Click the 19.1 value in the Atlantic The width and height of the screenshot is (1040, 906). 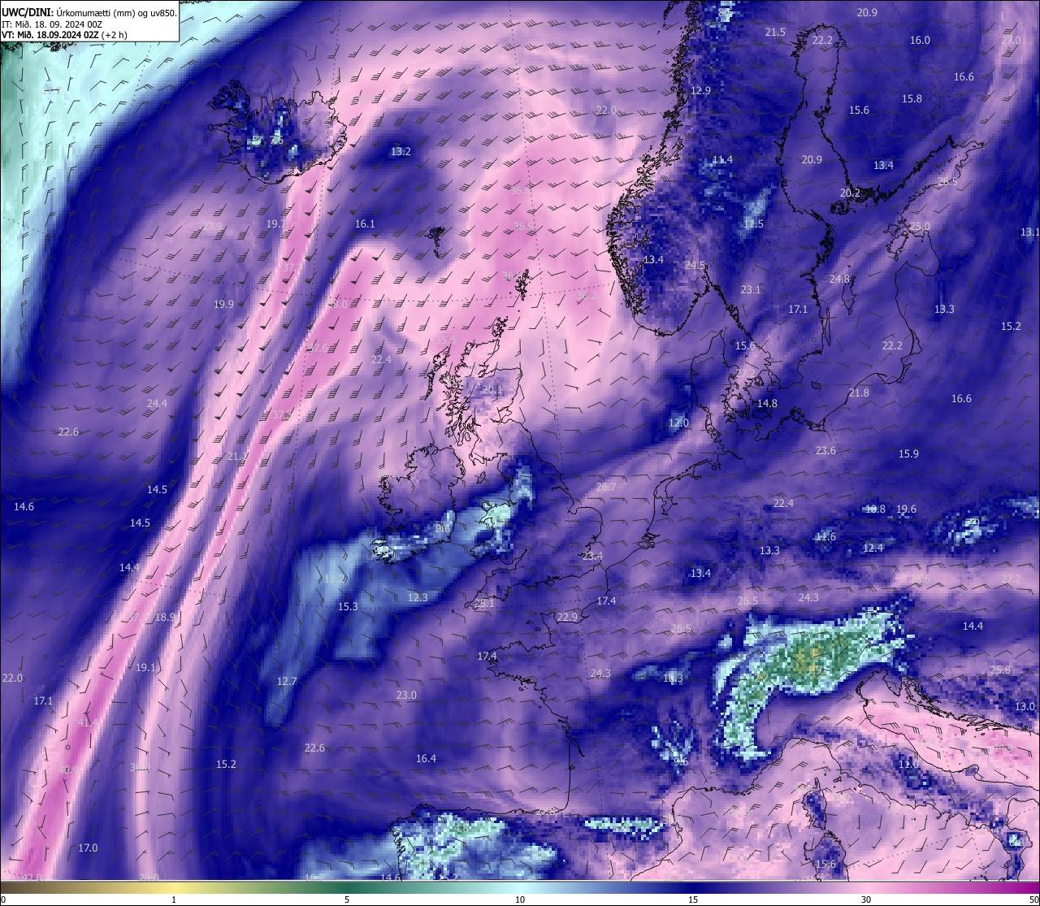coord(145,668)
